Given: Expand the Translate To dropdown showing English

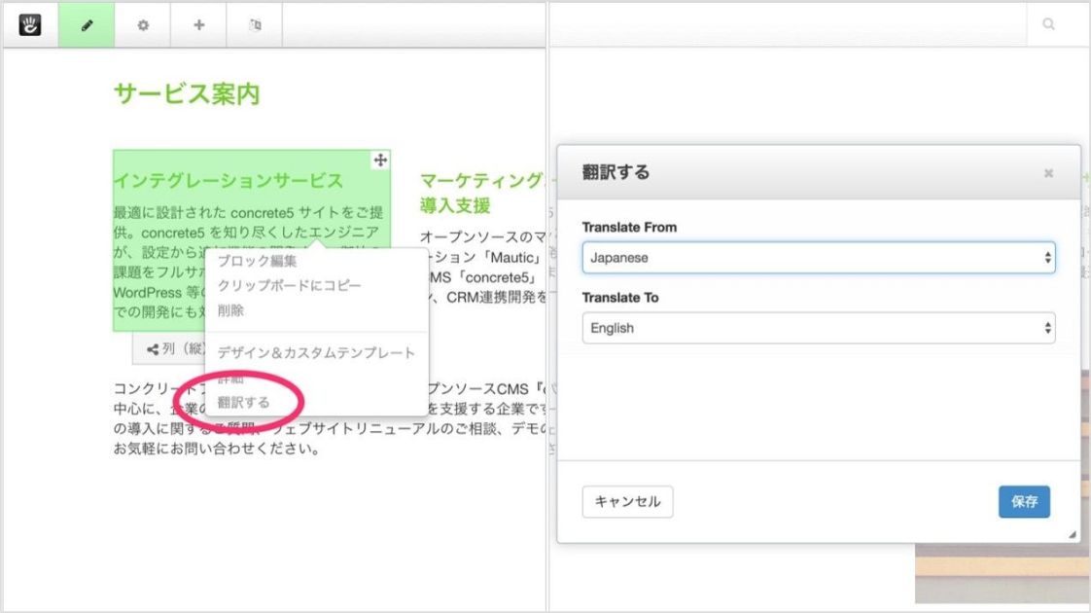Looking at the screenshot, I should 818,328.
